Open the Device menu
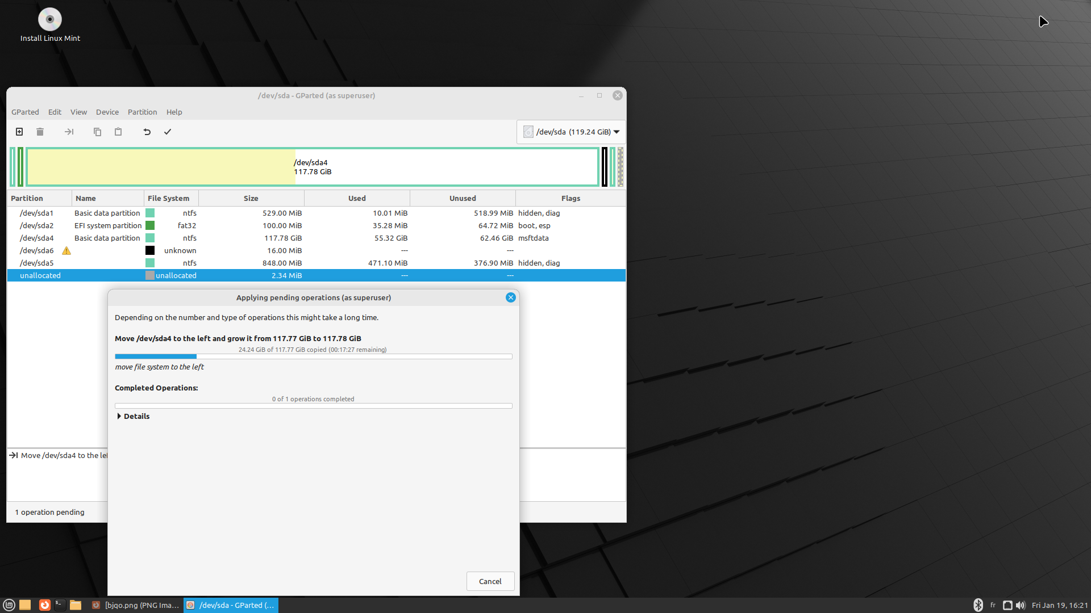The image size is (1091, 613). 107,112
